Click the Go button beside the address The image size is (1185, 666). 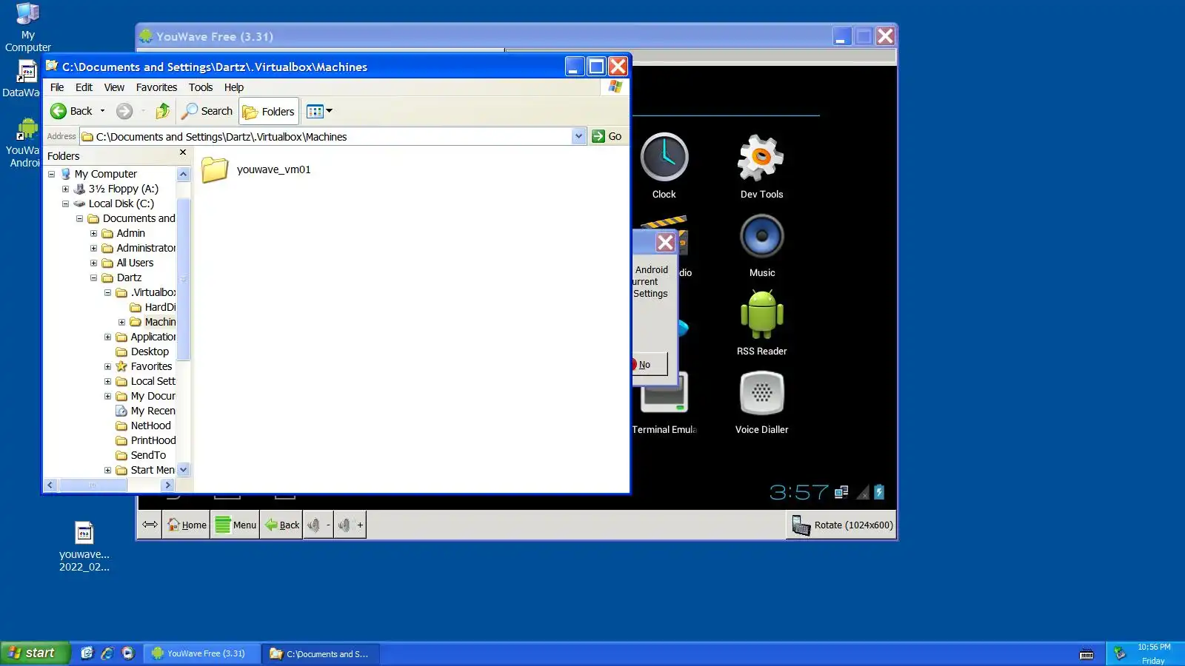point(607,136)
